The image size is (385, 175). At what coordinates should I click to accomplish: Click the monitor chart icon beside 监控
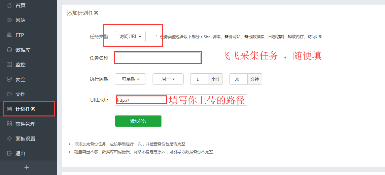9,64
